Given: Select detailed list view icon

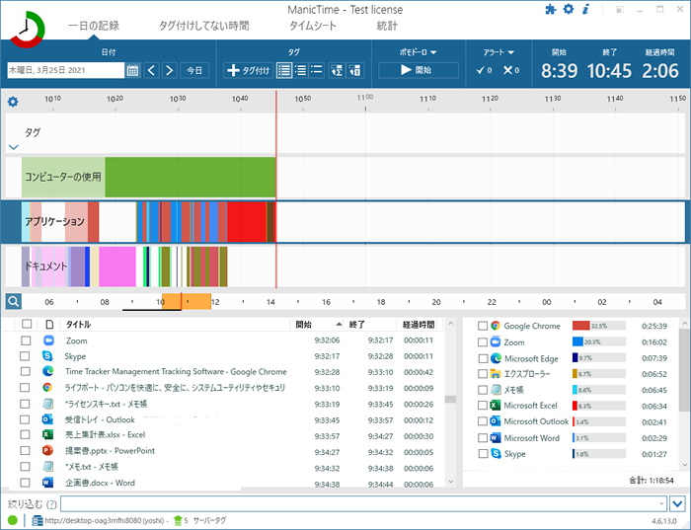Looking at the screenshot, I should [x=284, y=70].
